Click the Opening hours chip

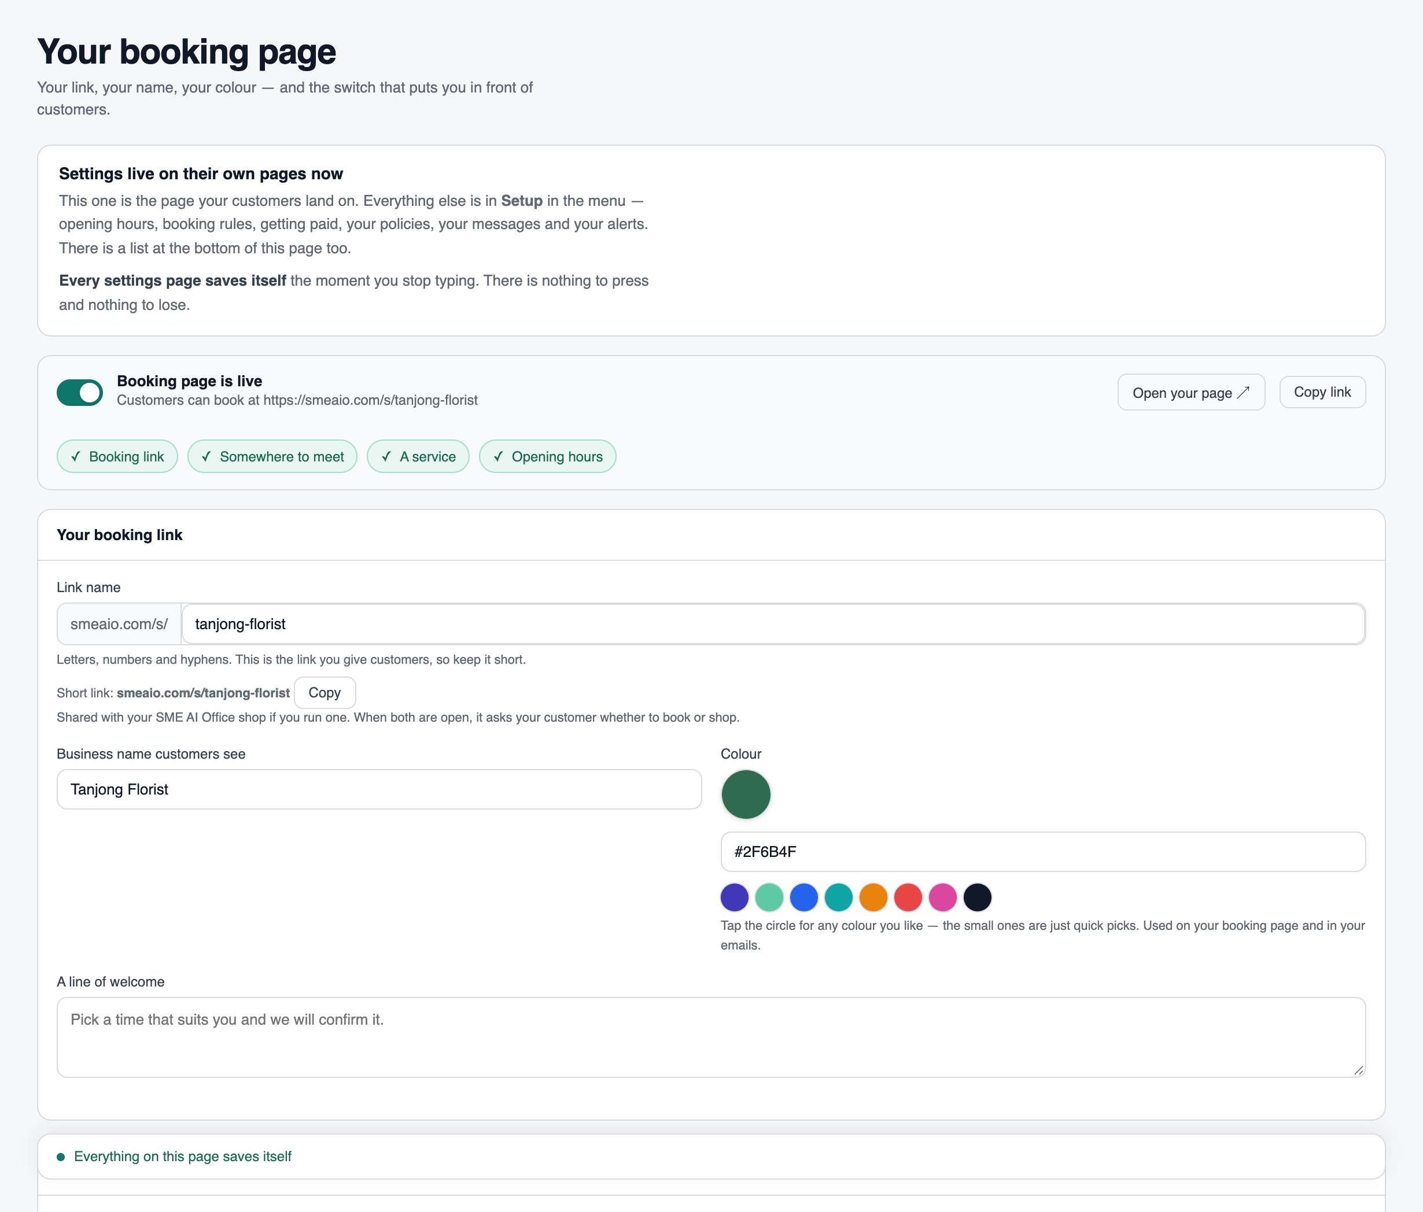click(547, 457)
